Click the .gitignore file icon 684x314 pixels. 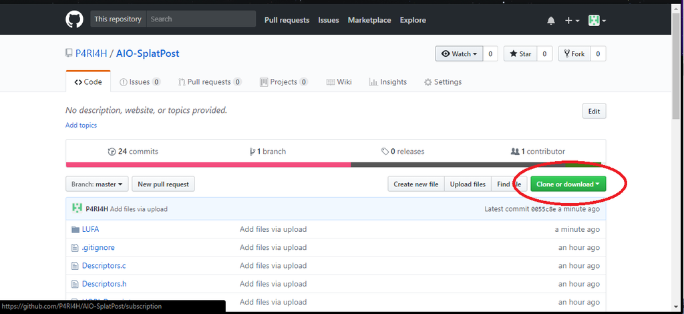point(75,248)
